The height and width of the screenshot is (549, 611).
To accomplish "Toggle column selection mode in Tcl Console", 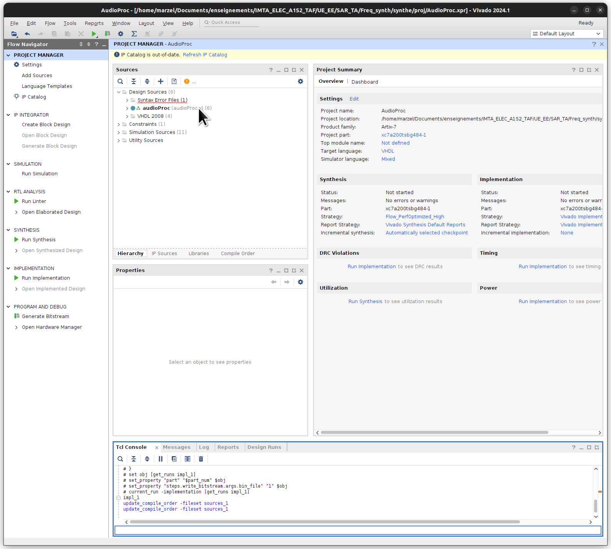I will [x=188, y=459].
